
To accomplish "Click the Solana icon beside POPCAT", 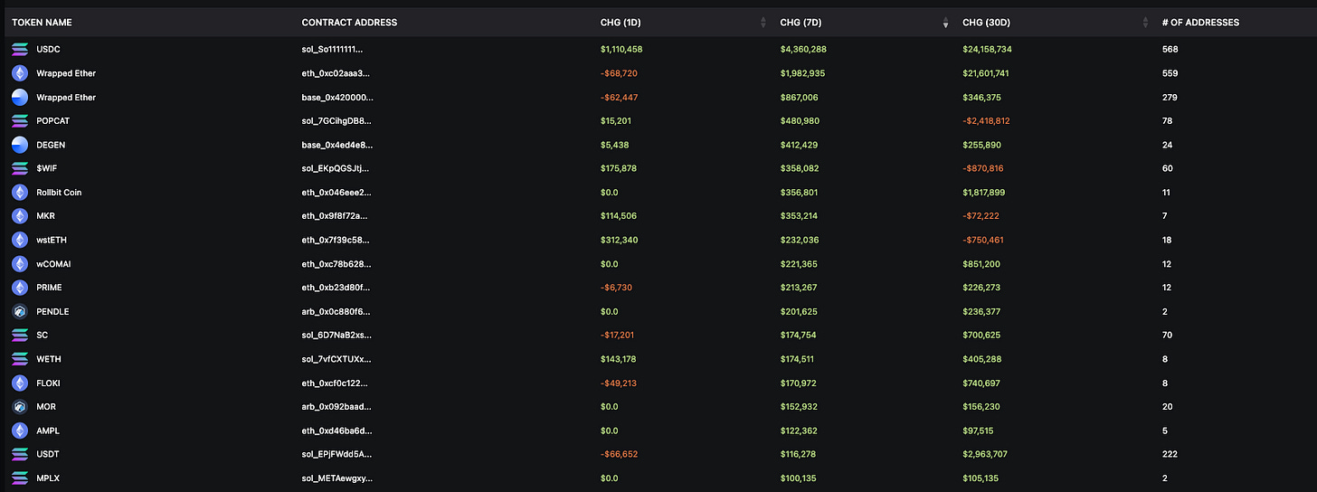I will (x=20, y=120).
